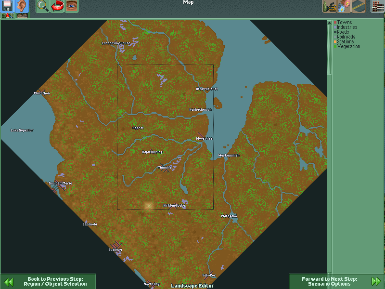Open the road construction tool
385x289 pixels.
(358, 6)
